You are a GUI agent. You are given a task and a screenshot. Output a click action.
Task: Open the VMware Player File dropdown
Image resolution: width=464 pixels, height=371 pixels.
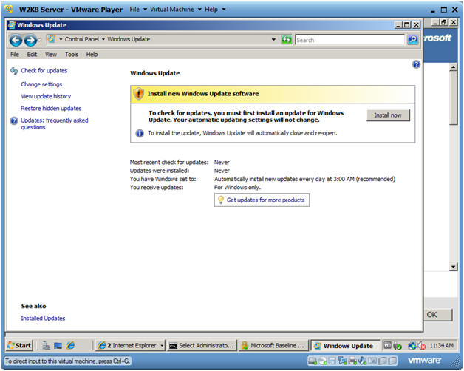pos(138,10)
